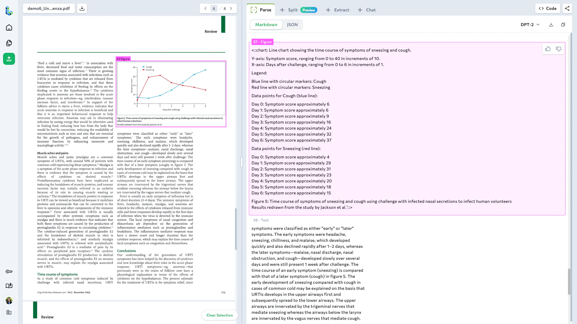Click the page number 723 in the PDF footer
The width and height of the screenshot is (577, 324).
click(x=223, y=292)
